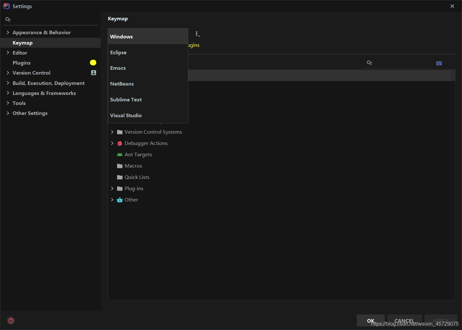This screenshot has height=330, width=462.
Task: Expand the Plug-ins tree node
Action: tap(112, 189)
